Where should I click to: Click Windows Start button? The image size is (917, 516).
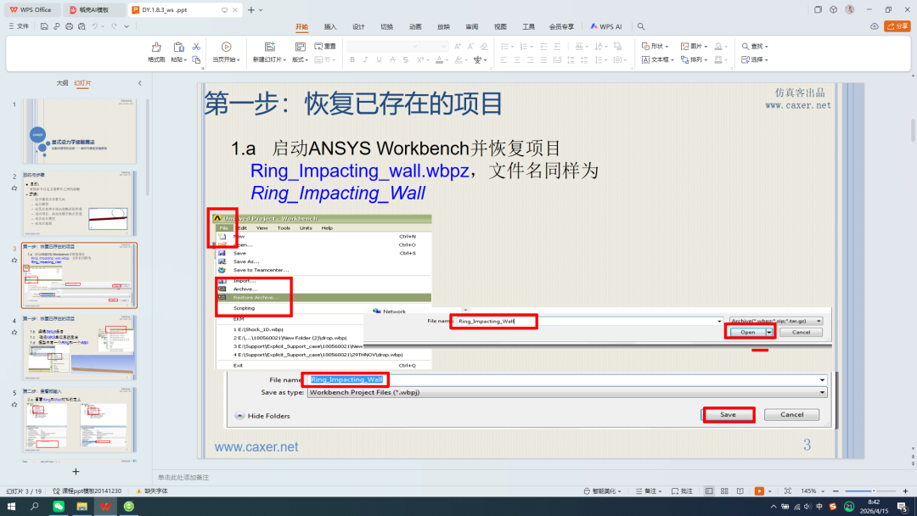point(11,507)
